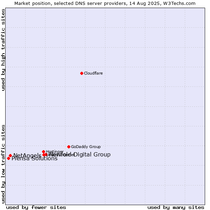Click the Piensa Solutions red data point
Image resolution: width=210 pixels, height=210 pixels.
click(8, 158)
